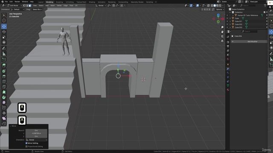Select the Shear tool
Image resolution: width=273 pixels, height=153 pixels.
click(x=4, y=118)
